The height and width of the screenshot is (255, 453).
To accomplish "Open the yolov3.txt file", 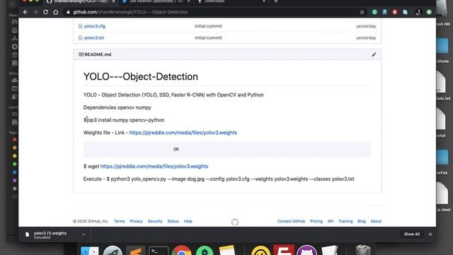I will click(94, 38).
